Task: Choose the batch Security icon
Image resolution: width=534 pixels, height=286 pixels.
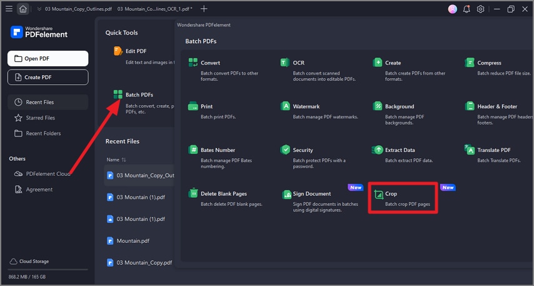Action: pyautogui.click(x=285, y=150)
